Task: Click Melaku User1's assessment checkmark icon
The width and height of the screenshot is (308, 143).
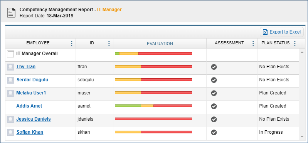Action: (214, 93)
